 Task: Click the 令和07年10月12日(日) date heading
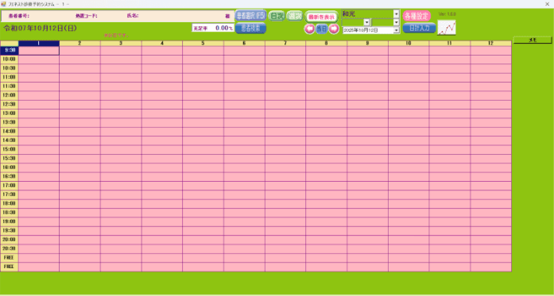(x=40, y=29)
